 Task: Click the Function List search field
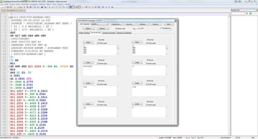[238, 13]
